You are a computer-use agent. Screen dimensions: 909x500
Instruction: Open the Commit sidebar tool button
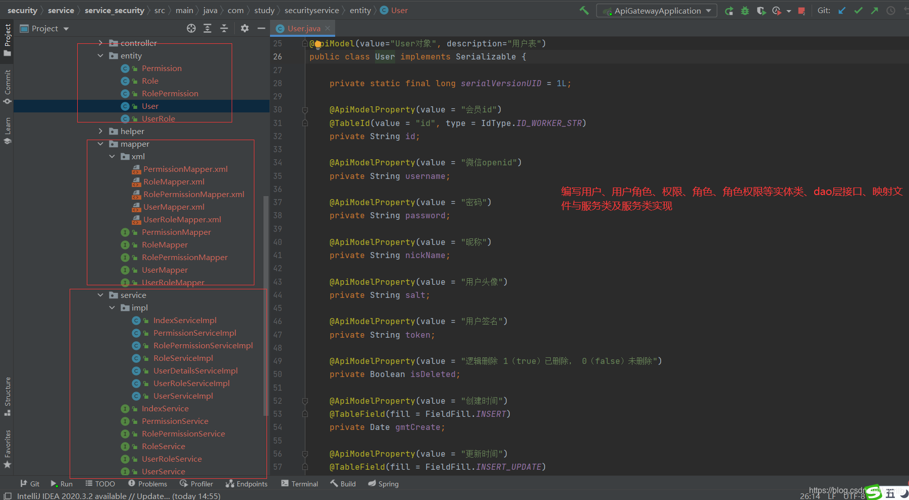pyautogui.click(x=7, y=87)
